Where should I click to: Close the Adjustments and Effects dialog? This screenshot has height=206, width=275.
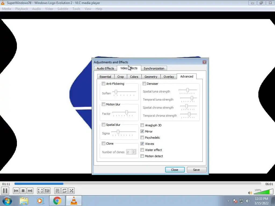tap(204, 62)
